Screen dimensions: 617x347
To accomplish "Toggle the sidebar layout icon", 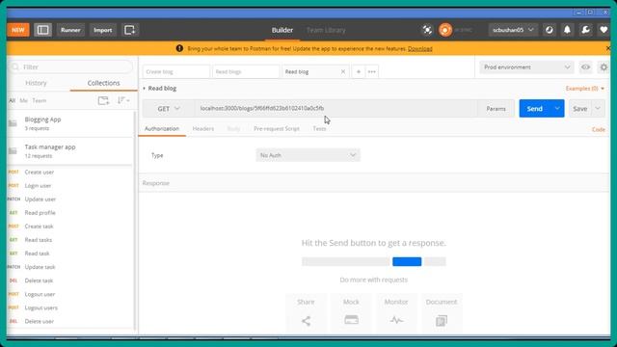I will click(x=42, y=30).
